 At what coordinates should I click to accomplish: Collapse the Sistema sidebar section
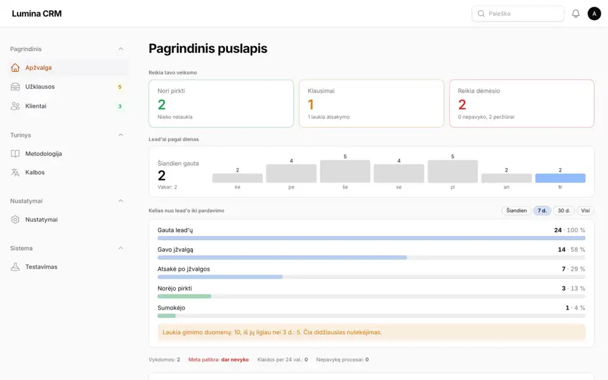click(120, 248)
